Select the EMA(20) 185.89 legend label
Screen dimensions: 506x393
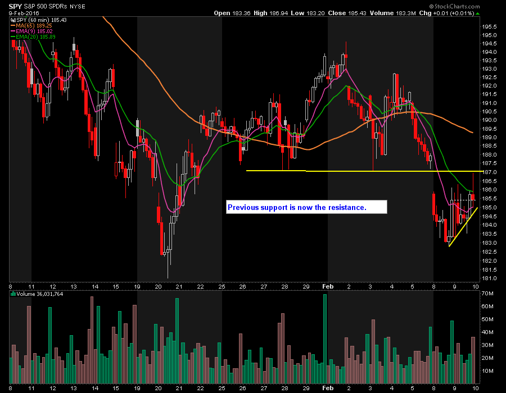point(35,37)
